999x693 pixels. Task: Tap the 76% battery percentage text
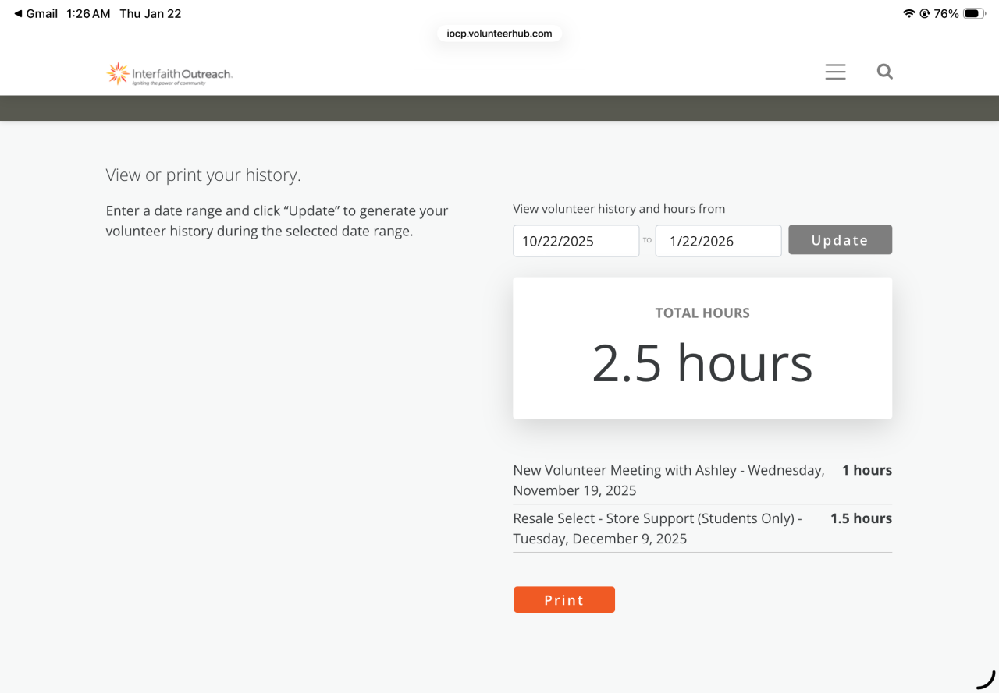(x=946, y=13)
